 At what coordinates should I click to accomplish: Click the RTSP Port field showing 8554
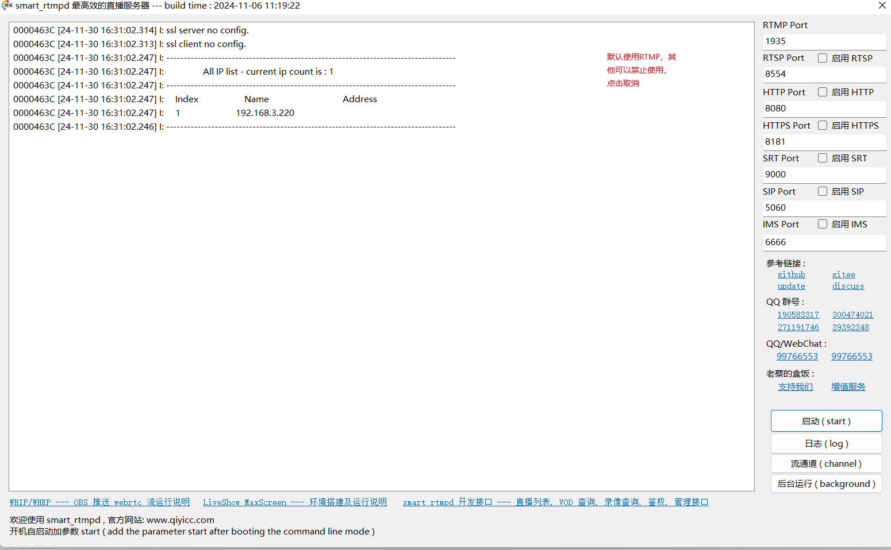click(824, 74)
